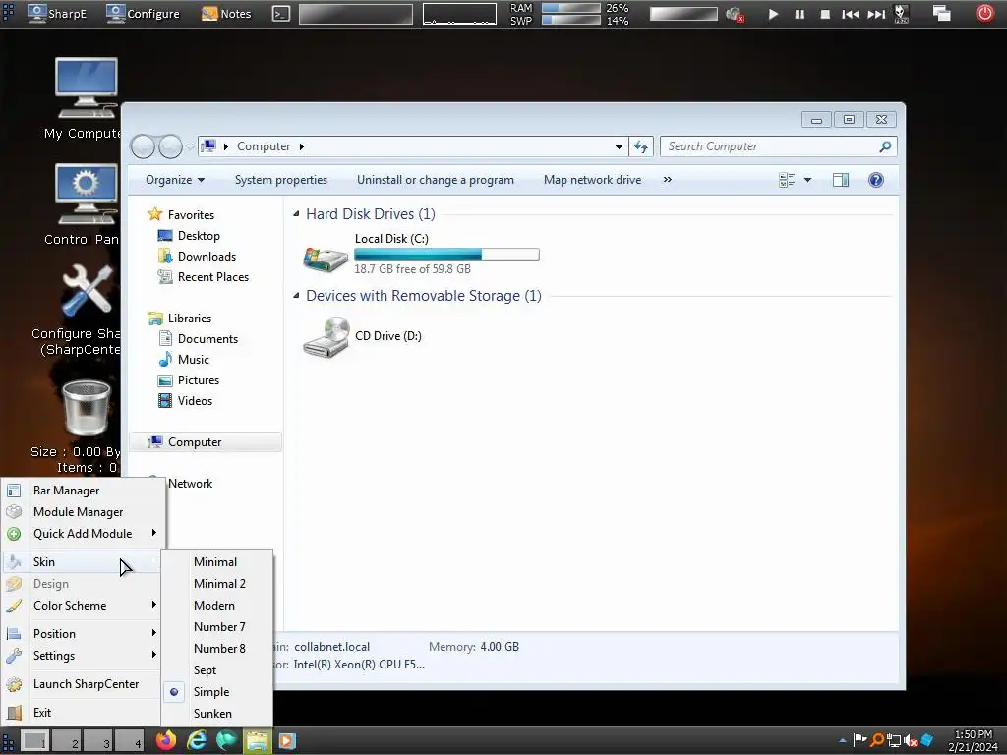Skip to next track button
This screenshot has width=1007, height=755.
pyautogui.click(x=876, y=14)
